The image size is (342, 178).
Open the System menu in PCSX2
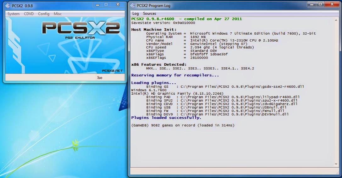[x=13, y=14]
